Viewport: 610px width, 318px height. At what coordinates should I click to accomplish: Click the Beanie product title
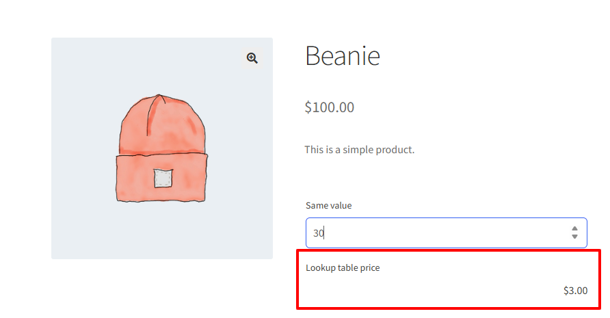coord(343,55)
